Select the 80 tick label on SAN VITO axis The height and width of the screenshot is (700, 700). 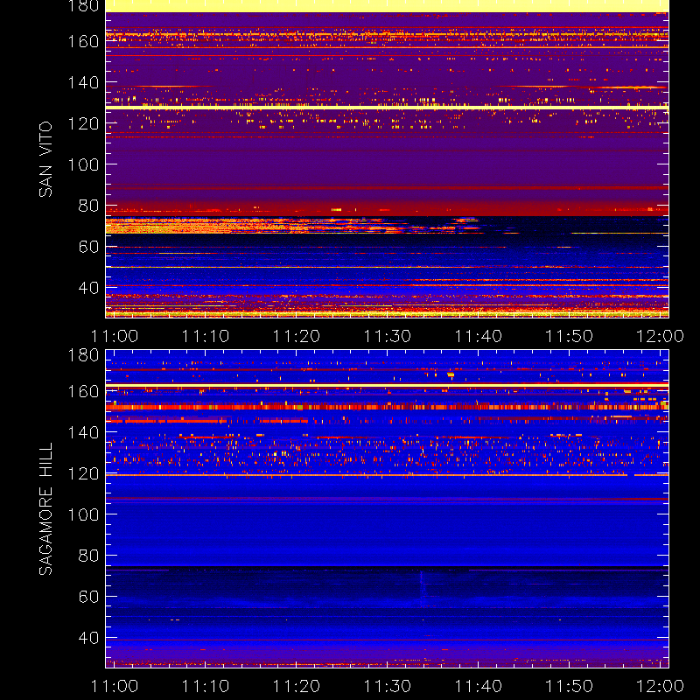click(88, 206)
